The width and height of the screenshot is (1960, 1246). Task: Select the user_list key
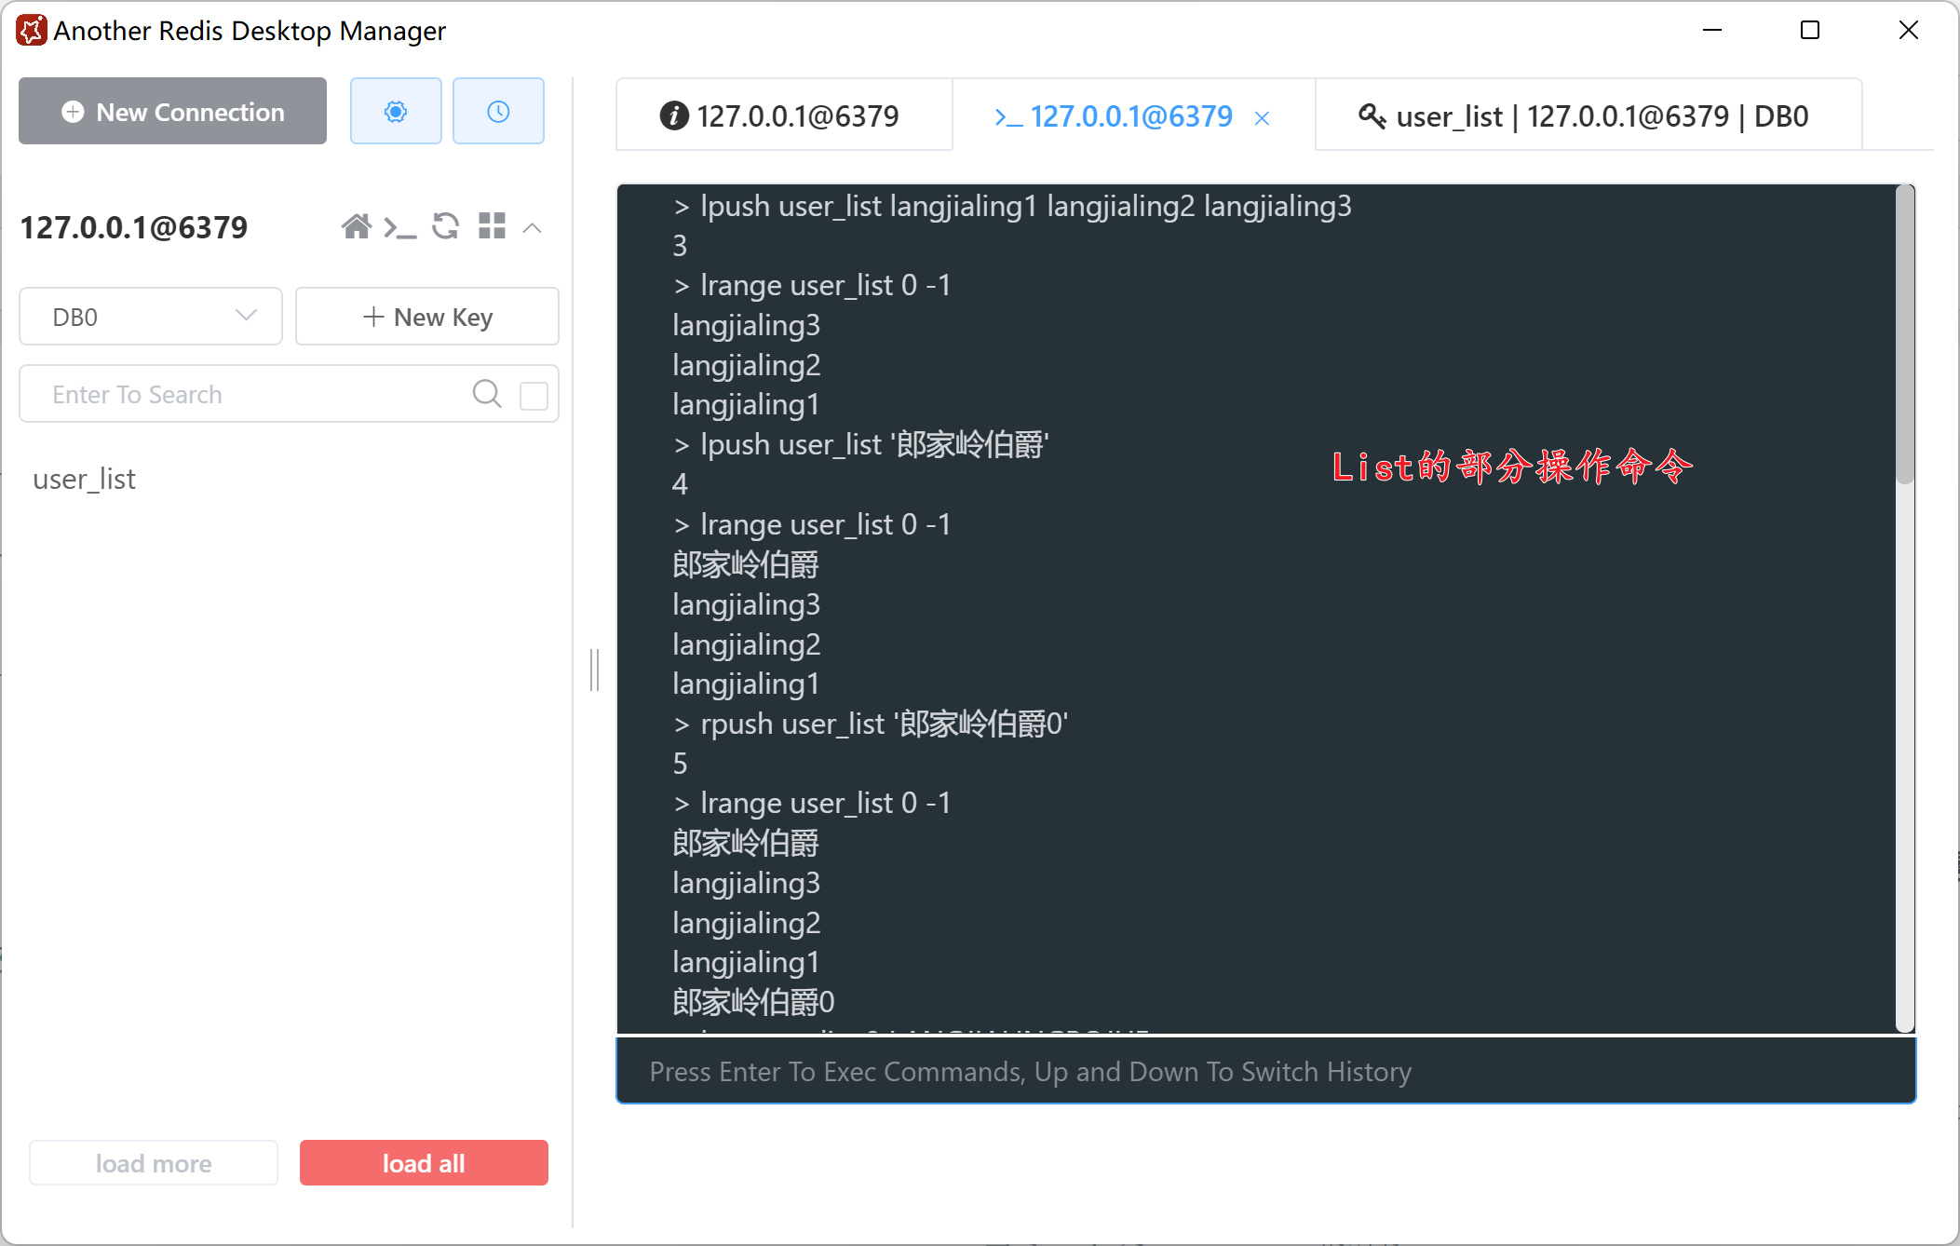click(84, 480)
